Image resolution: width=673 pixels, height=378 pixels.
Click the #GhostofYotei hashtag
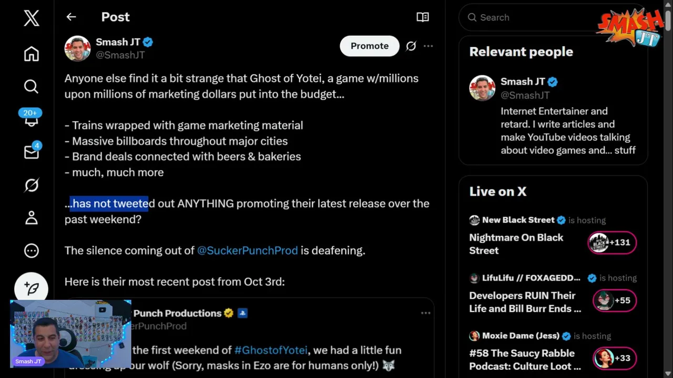[x=271, y=350]
